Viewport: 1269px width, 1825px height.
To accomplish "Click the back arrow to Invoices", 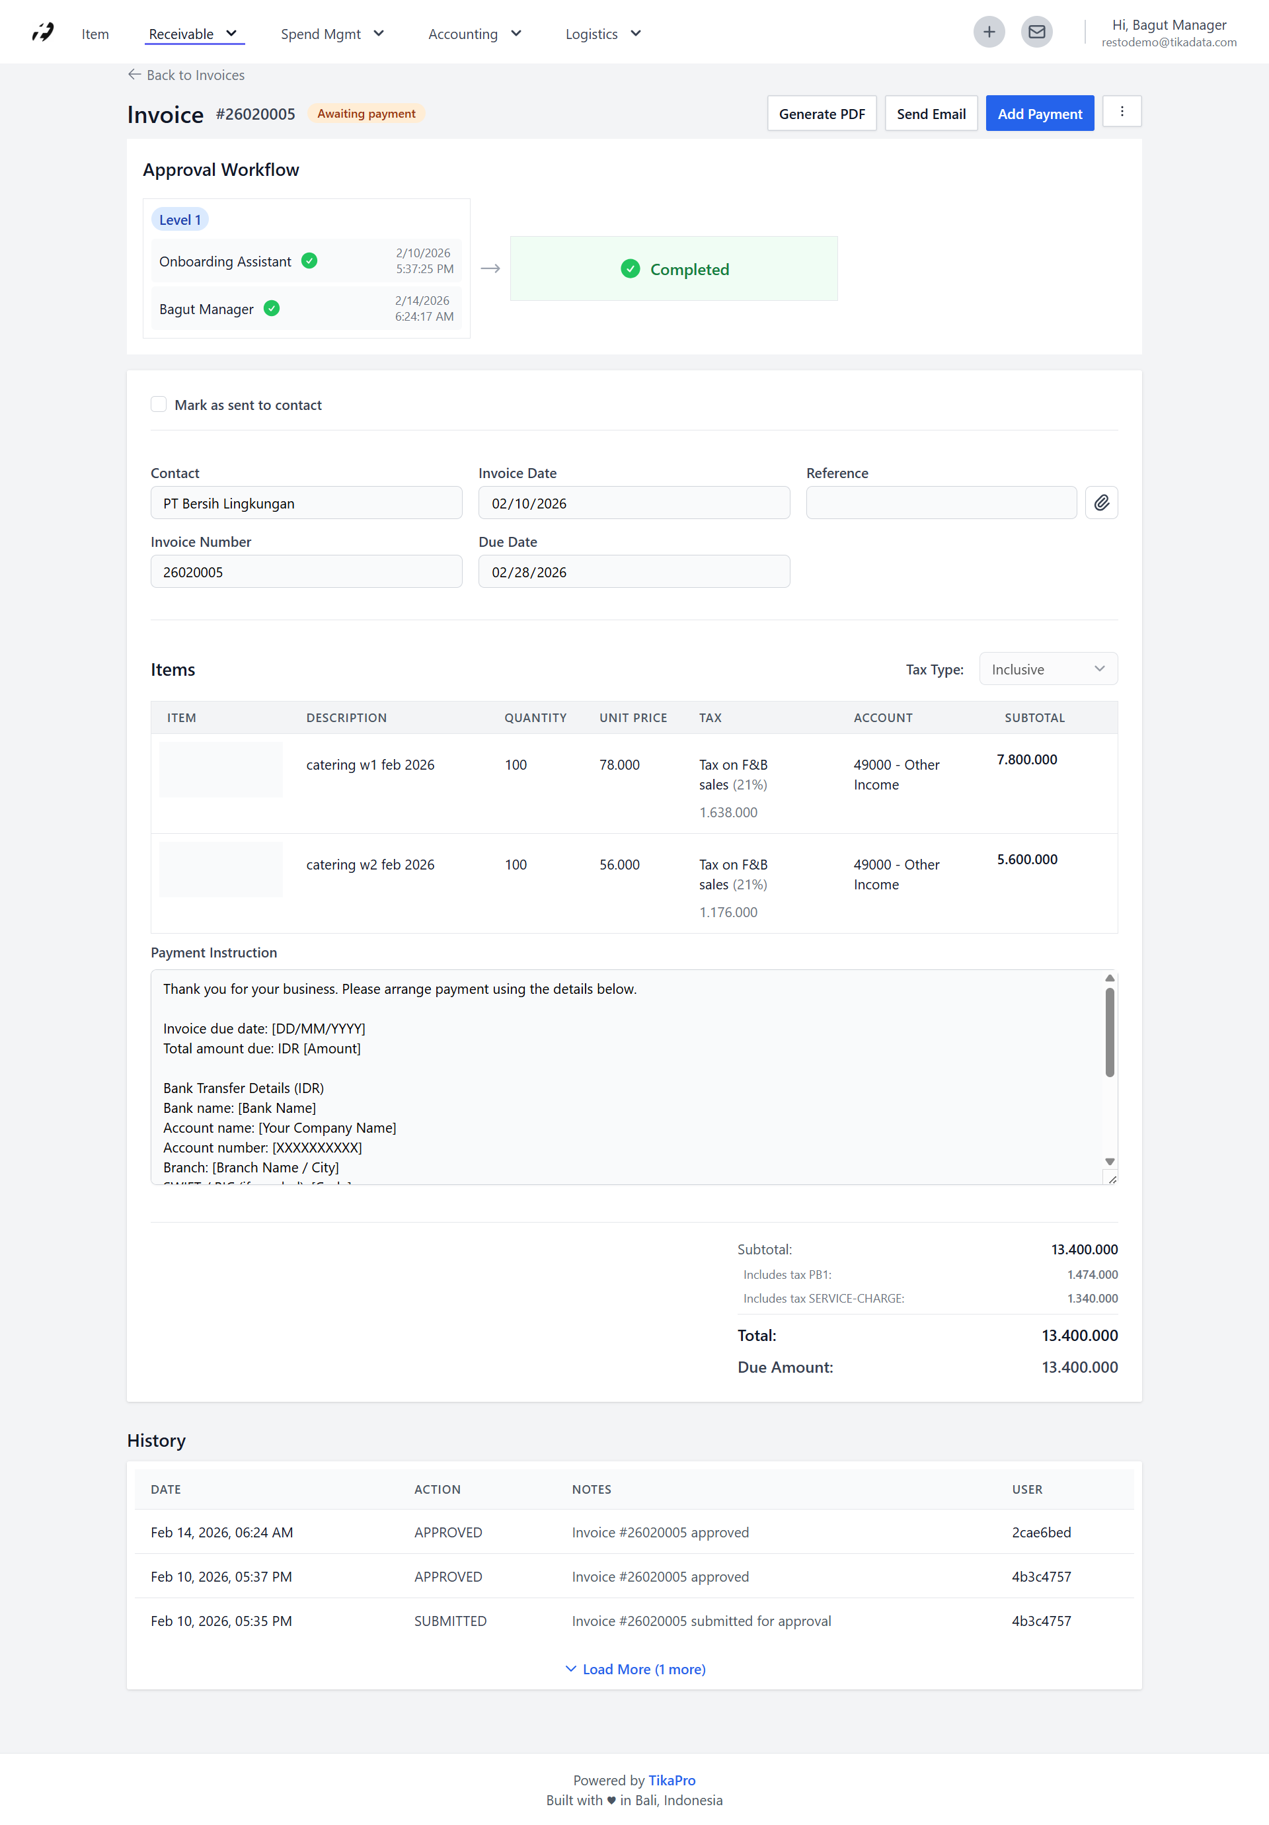I will click(134, 74).
